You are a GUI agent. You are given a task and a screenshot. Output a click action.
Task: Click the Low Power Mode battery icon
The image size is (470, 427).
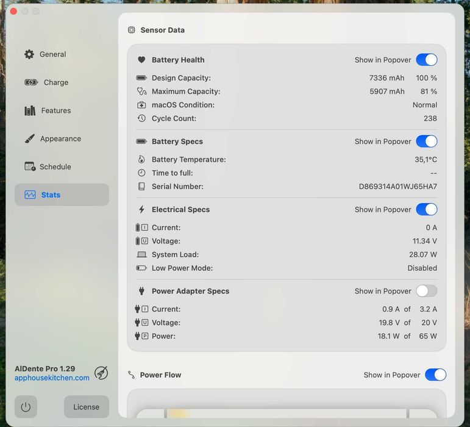[141, 268]
